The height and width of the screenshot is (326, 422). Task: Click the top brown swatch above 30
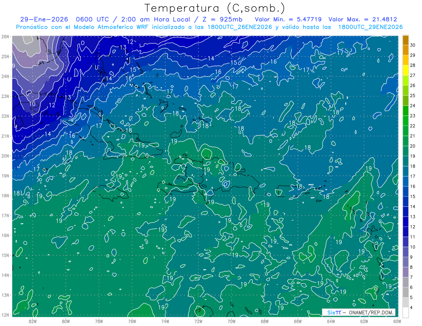405,40
